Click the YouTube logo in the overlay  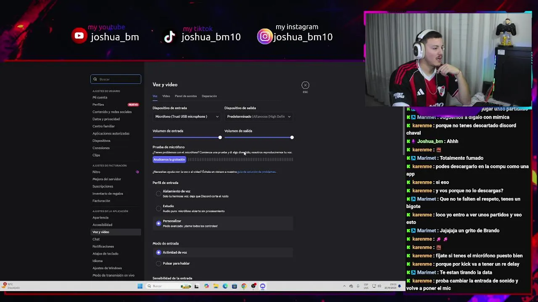point(79,36)
